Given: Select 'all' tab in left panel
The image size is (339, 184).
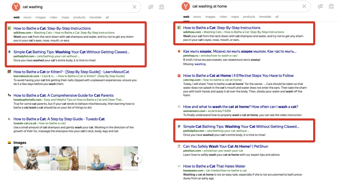Looking at the screenshot, I should 107,17.
